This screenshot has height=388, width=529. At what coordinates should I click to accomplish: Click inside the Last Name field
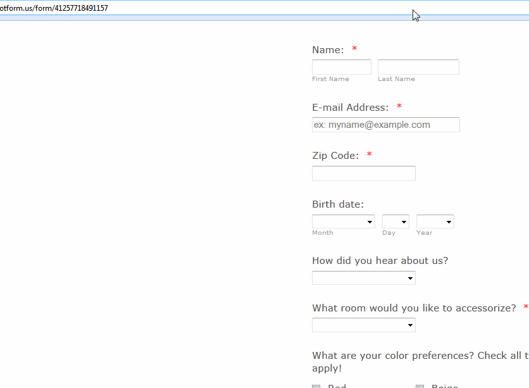[x=418, y=66]
